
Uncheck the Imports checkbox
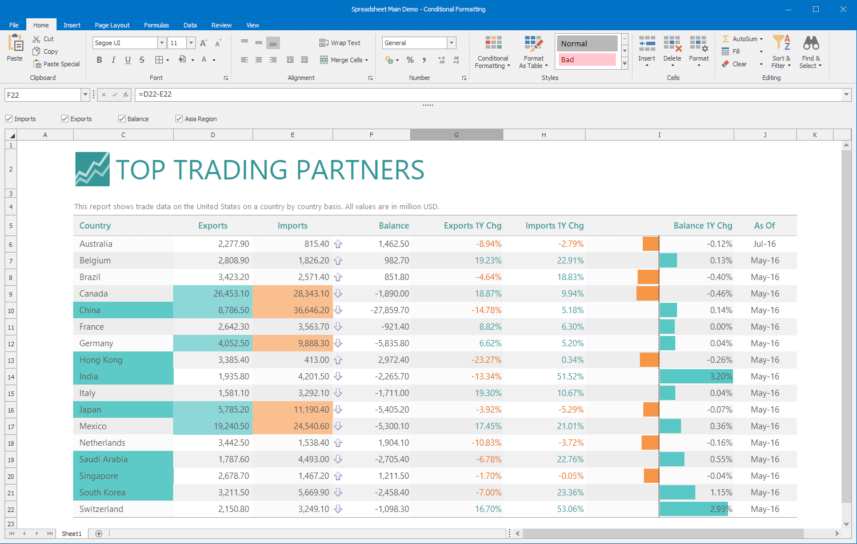[9, 119]
